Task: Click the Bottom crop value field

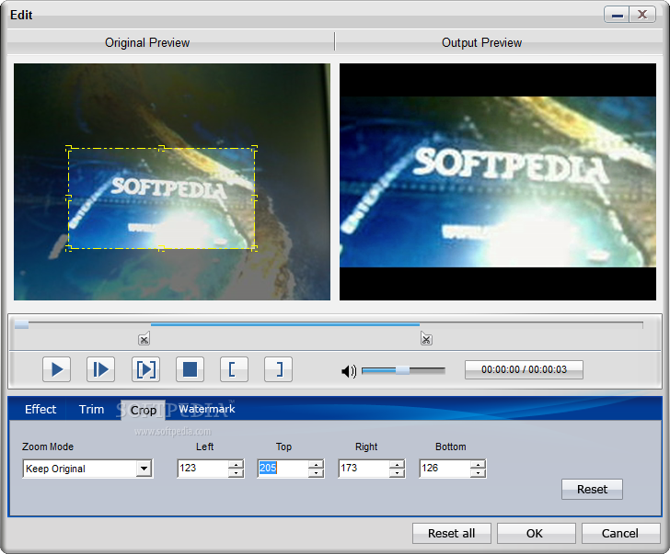Action: 445,469
